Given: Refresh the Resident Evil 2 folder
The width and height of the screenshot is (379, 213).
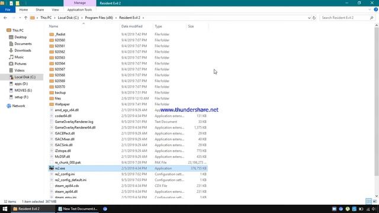Looking at the screenshot, I should click(314, 18).
